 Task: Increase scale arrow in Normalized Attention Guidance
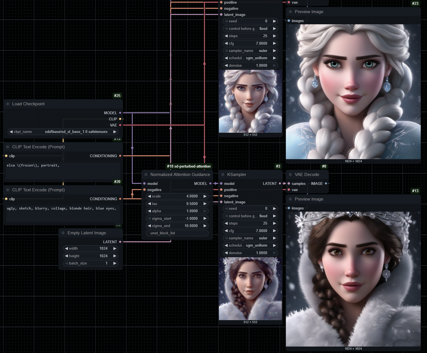[205, 196]
